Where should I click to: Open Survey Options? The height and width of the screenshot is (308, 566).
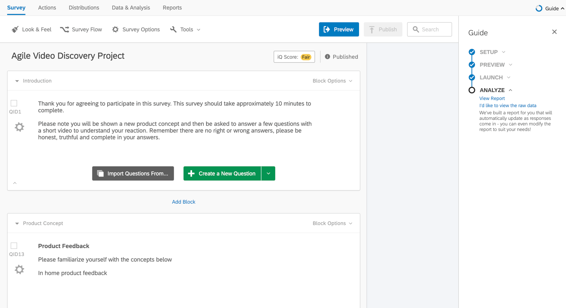(x=136, y=29)
